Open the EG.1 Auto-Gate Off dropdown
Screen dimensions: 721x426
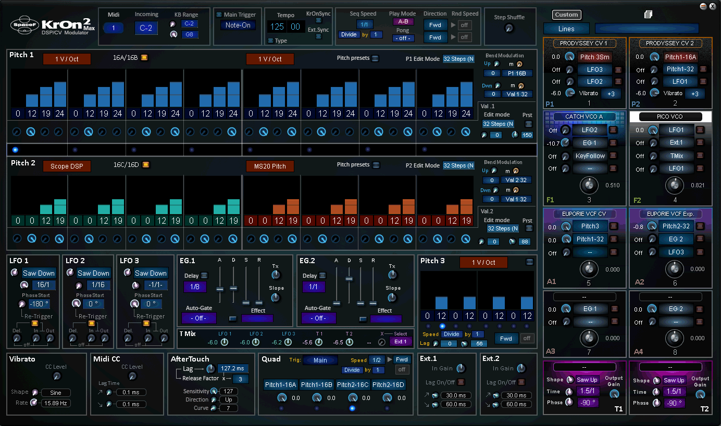(198, 318)
